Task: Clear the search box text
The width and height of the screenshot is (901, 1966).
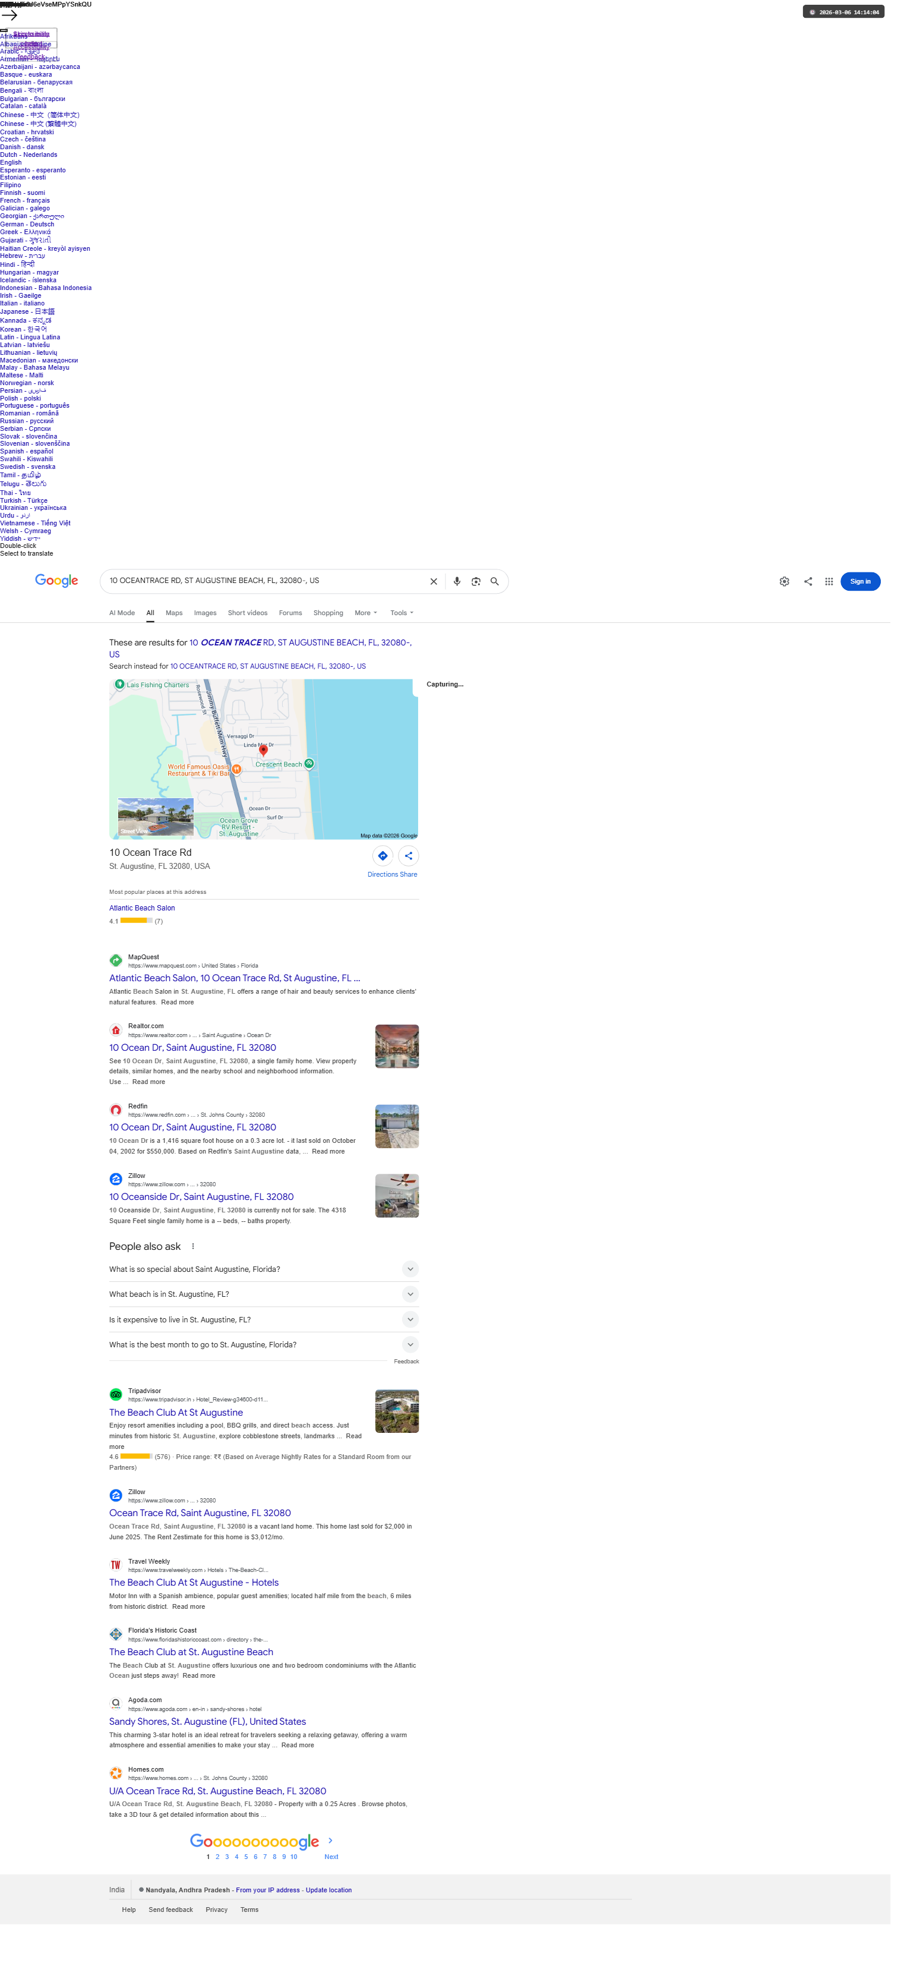Action: (434, 582)
